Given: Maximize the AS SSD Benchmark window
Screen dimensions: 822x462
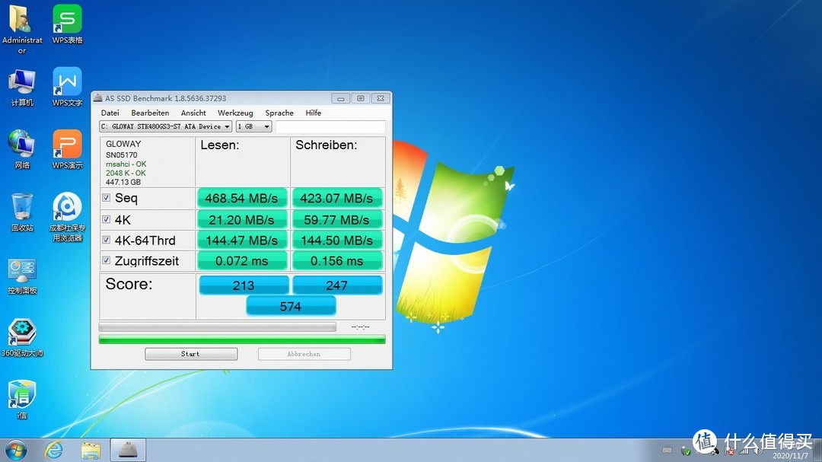Looking at the screenshot, I should [361, 98].
